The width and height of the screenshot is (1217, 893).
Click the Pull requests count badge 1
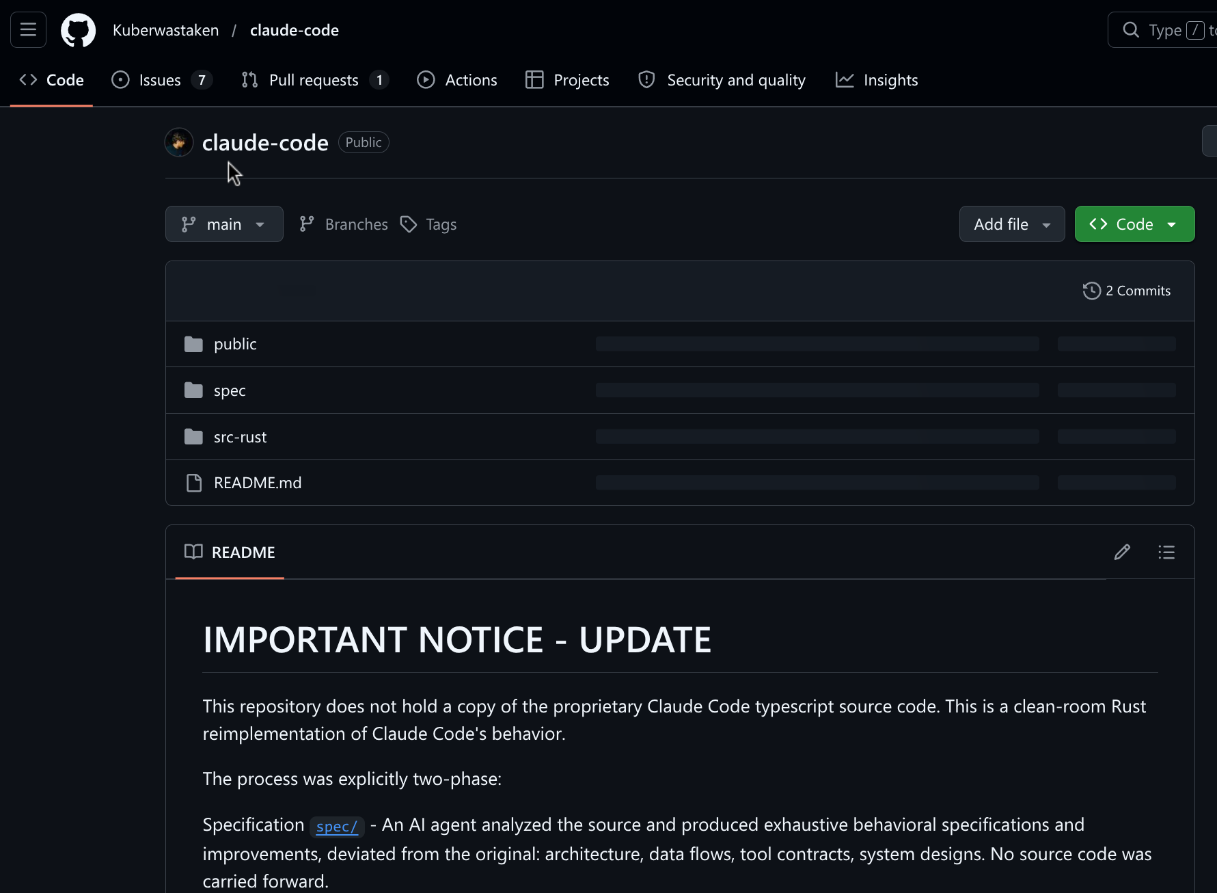click(379, 80)
